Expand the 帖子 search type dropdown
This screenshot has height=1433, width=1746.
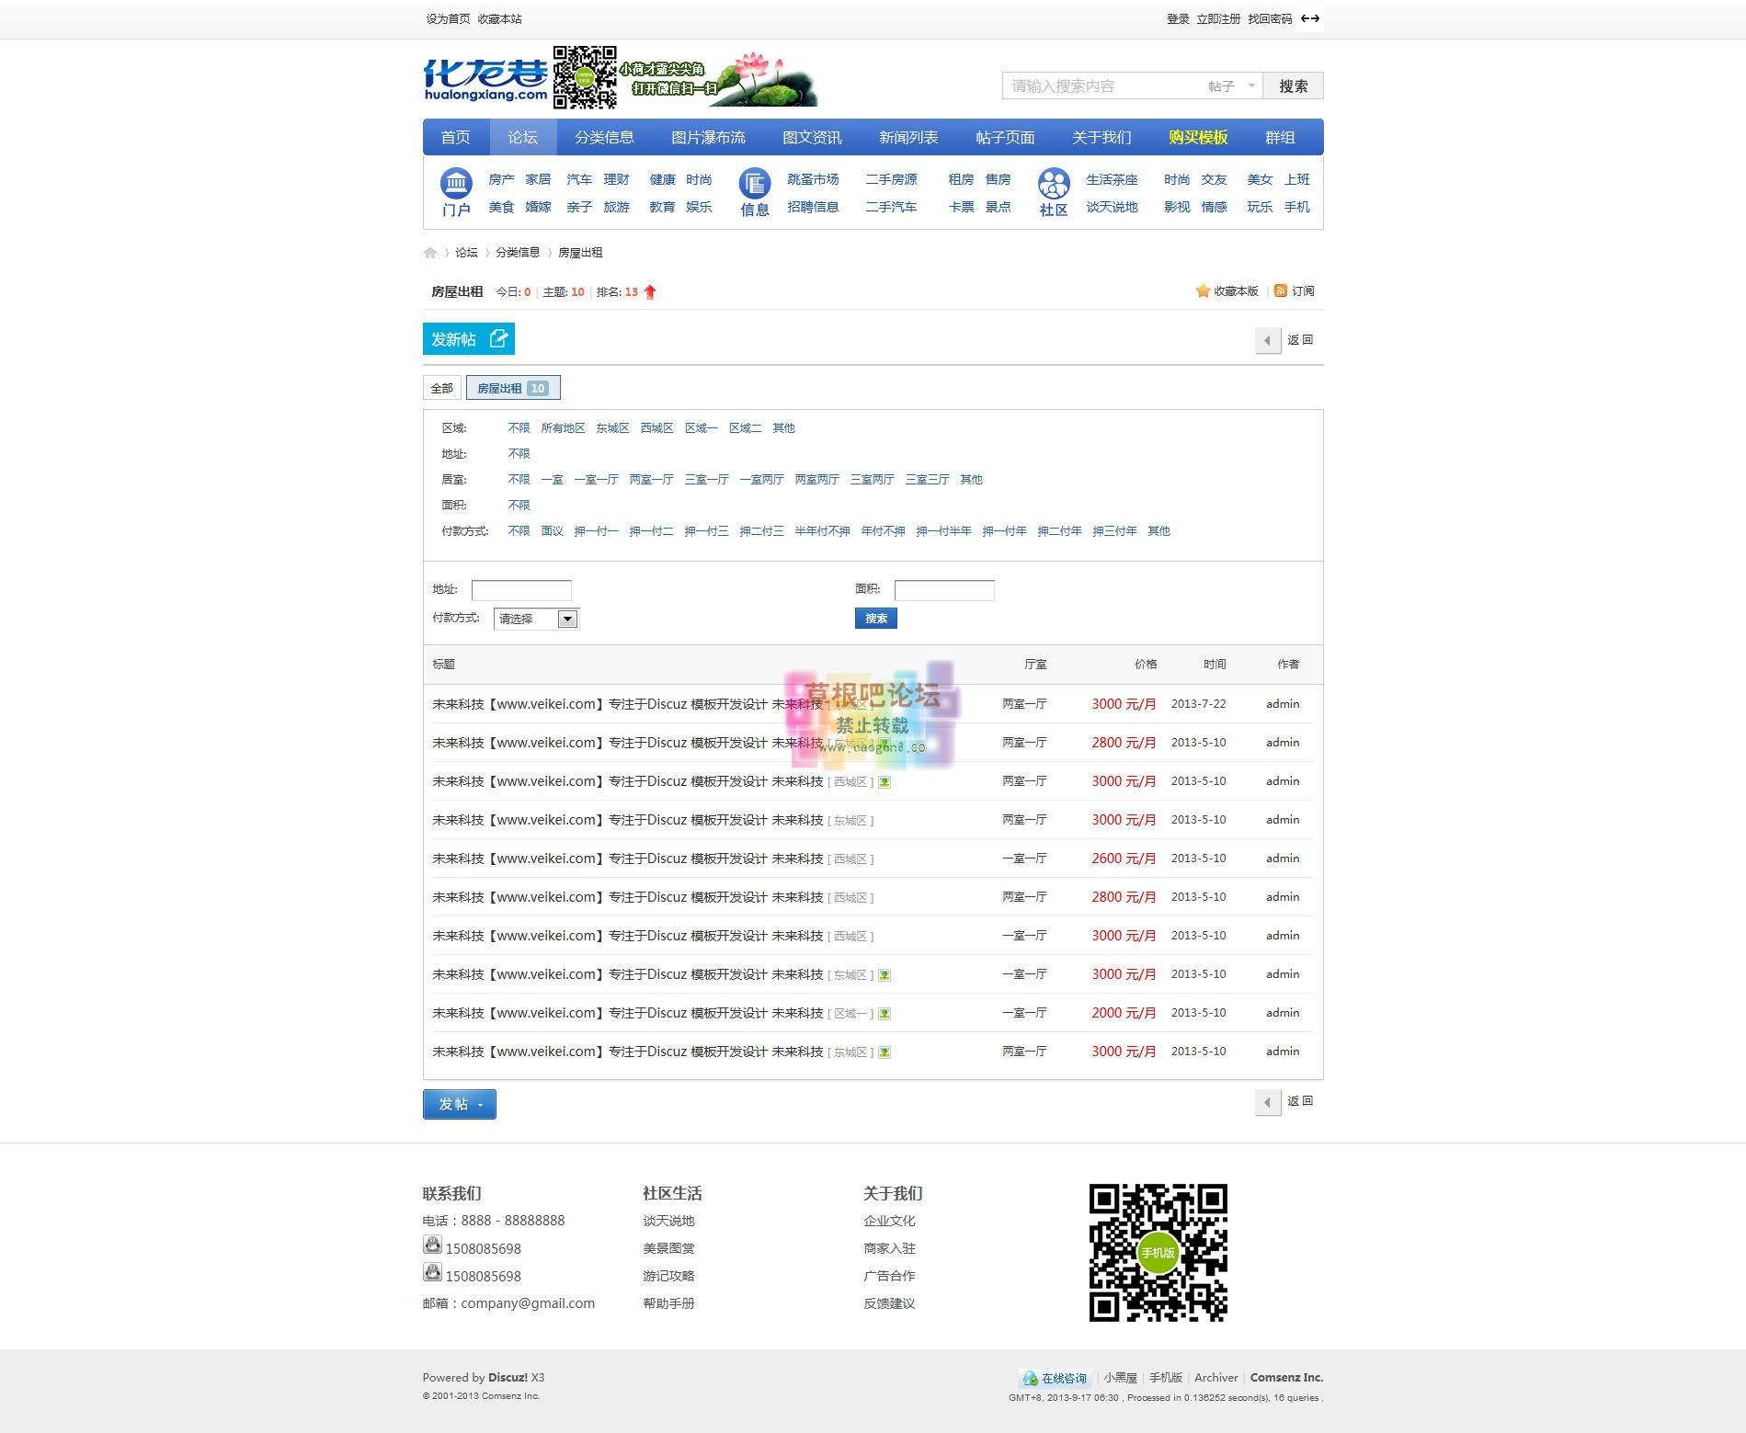(1231, 86)
